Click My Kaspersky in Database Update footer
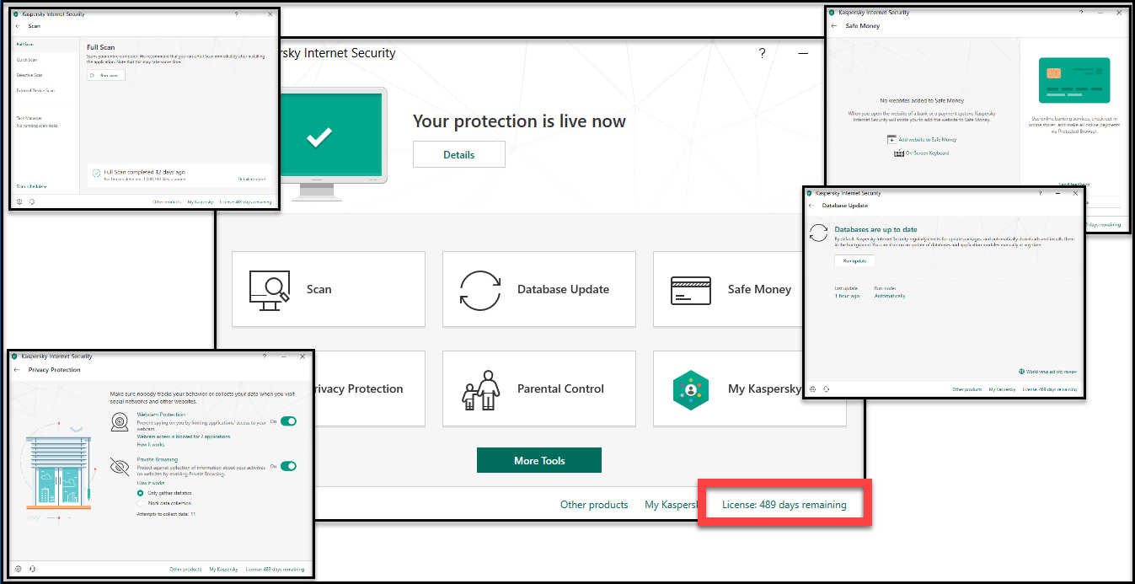The image size is (1135, 584). click(1002, 389)
